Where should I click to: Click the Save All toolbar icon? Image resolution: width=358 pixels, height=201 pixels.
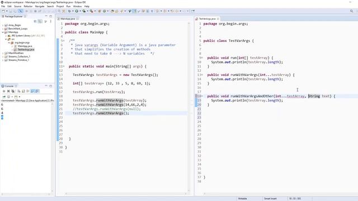coord(15,11)
